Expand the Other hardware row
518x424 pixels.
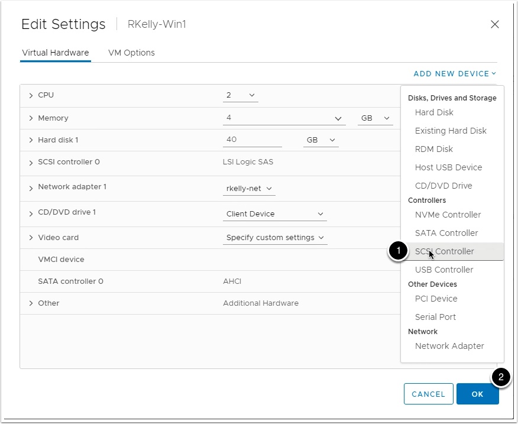(x=31, y=303)
